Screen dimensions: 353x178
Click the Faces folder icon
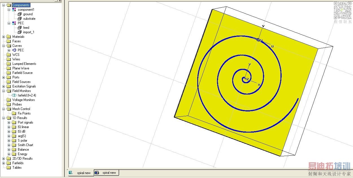(x=8, y=41)
